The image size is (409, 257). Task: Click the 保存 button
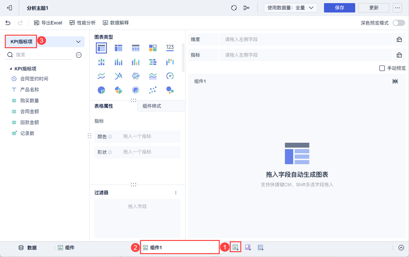coord(339,8)
